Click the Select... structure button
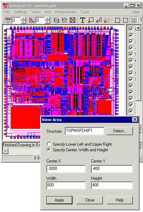 (120, 131)
